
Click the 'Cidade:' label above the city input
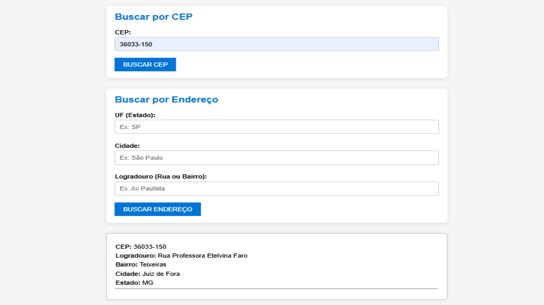pos(127,146)
